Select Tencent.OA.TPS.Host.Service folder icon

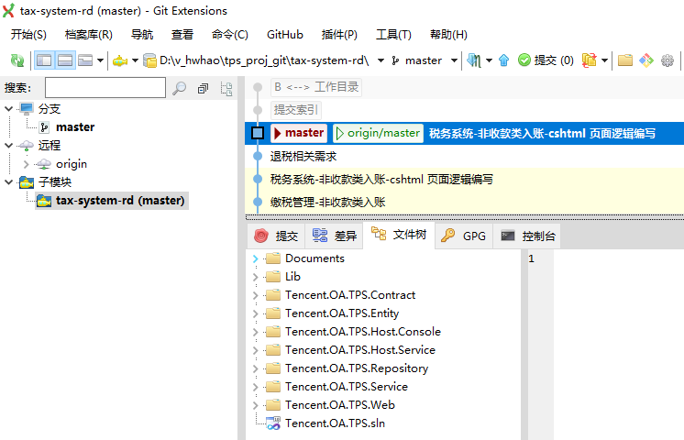point(273,350)
